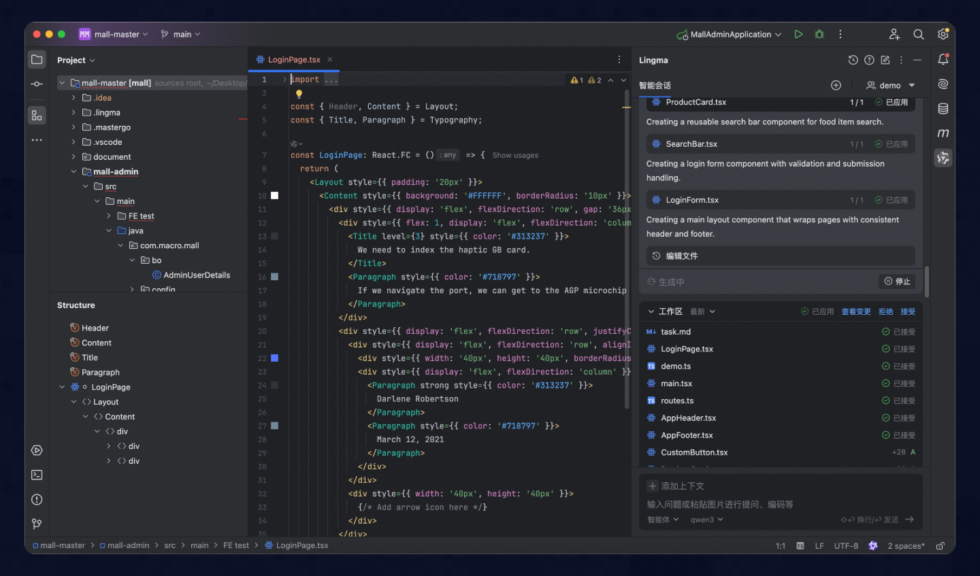The height and width of the screenshot is (576, 980).
Task: Open the Notifications bell icon
Action: tap(943, 60)
